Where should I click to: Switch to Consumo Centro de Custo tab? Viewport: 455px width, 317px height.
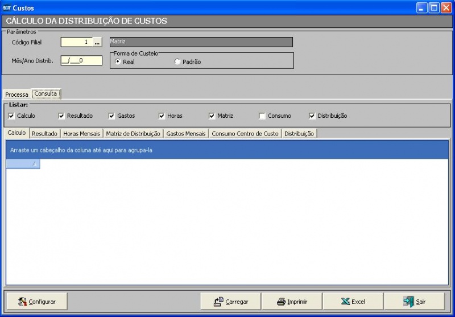point(245,134)
